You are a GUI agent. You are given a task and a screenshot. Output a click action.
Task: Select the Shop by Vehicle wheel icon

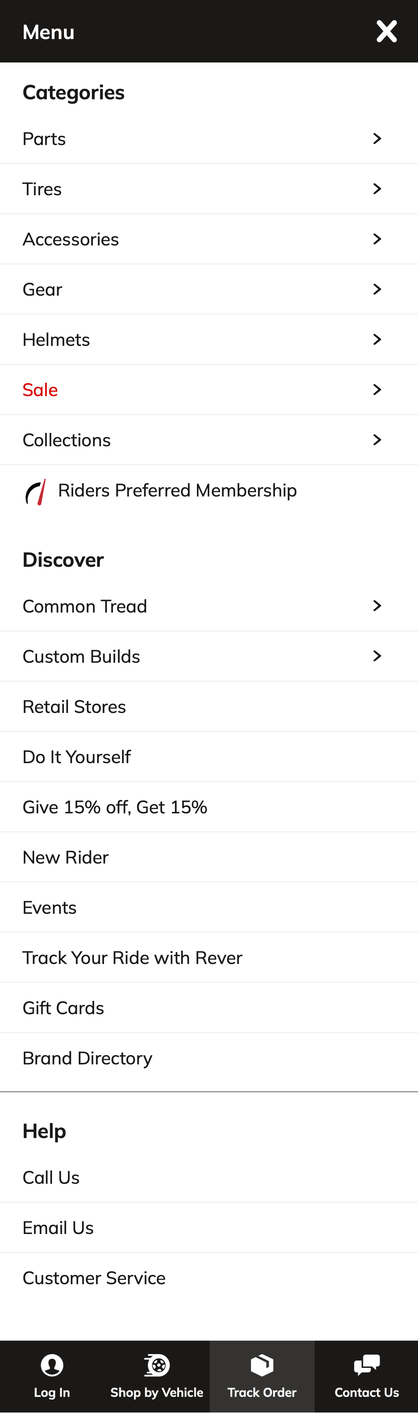[x=156, y=1365]
